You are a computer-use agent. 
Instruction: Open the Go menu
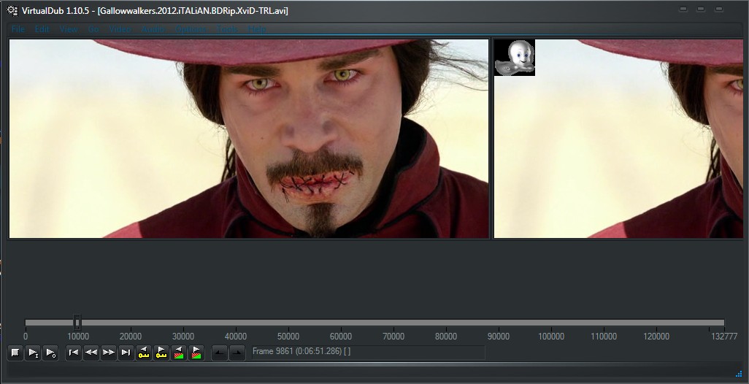click(93, 29)
